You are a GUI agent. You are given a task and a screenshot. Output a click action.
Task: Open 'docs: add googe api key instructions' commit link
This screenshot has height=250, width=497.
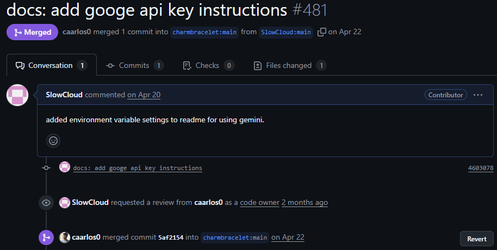pyautogui.click(x=138, y=168)
